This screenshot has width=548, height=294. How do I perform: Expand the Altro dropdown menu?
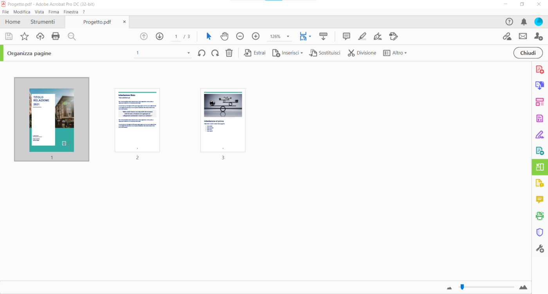[x=395, y=53]
